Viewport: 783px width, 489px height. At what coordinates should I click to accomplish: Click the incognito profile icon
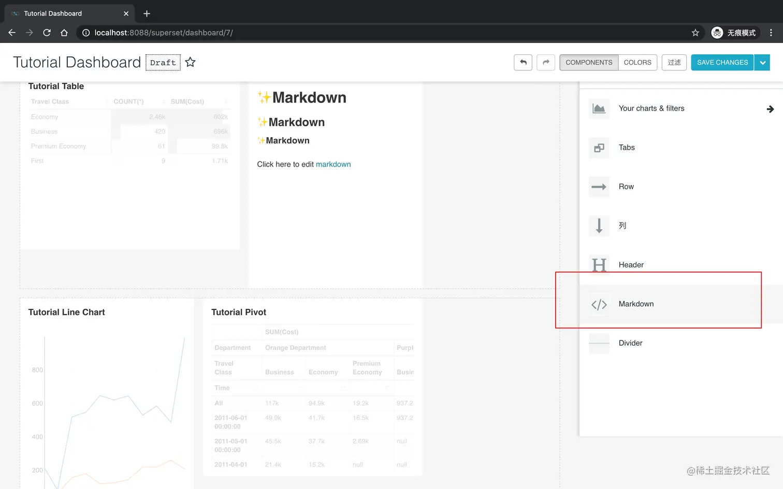point(717,33)
